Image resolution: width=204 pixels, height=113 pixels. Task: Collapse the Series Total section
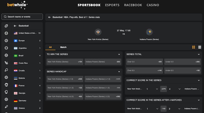coord(198,54)
